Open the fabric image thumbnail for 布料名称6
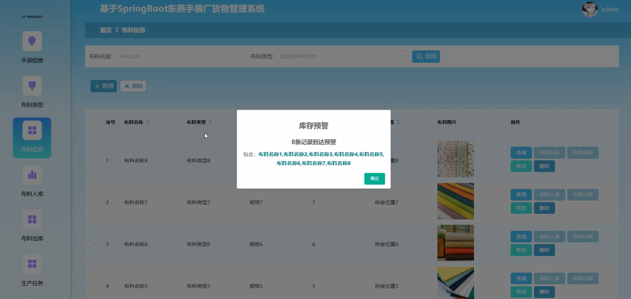The image size is (631, 299). tap(455, 243)
